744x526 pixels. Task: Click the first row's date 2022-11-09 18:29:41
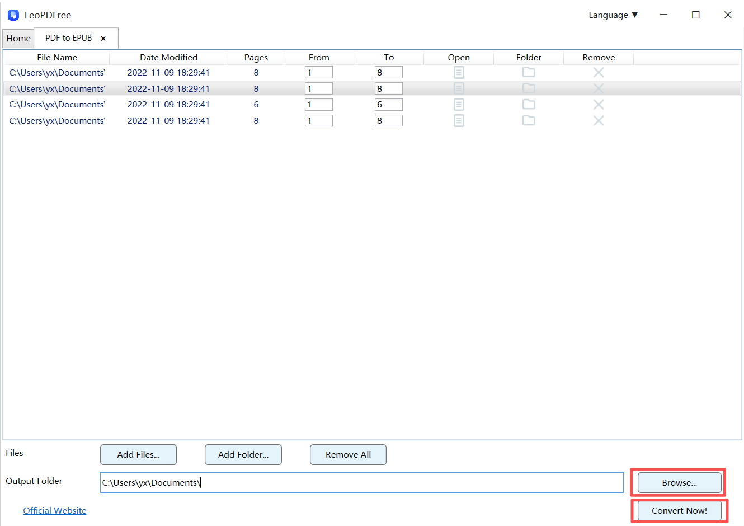point(168,73)
